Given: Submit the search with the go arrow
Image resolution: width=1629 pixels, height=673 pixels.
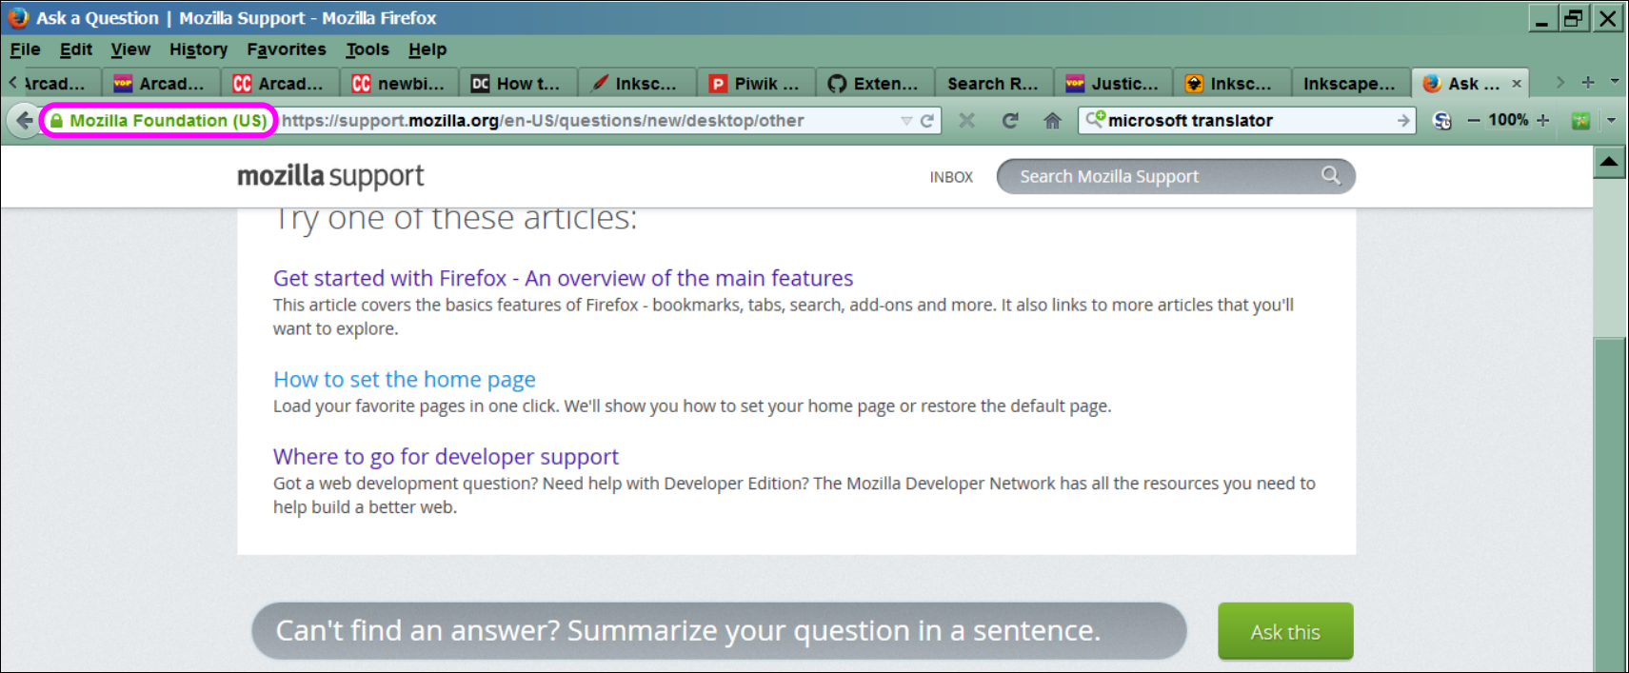Looking at the screenshot, I should click(1403, 120).
